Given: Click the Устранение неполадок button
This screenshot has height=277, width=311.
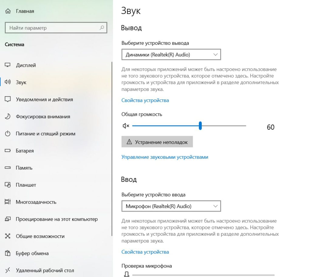Looking at the screenshot, I should click(x=157, y=142).
